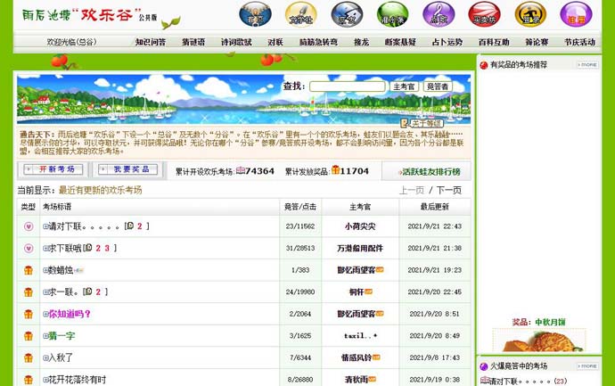Expand the plus box before 你知道吗？
615x386 pixels.
45,314
